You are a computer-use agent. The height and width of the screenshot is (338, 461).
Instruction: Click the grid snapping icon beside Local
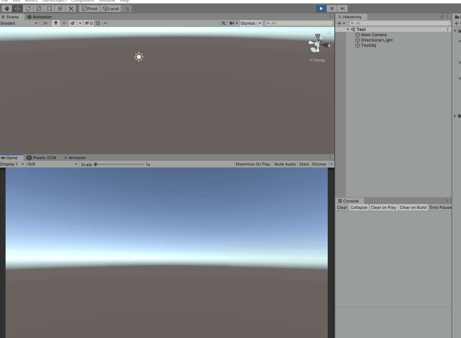click(127, 9)
